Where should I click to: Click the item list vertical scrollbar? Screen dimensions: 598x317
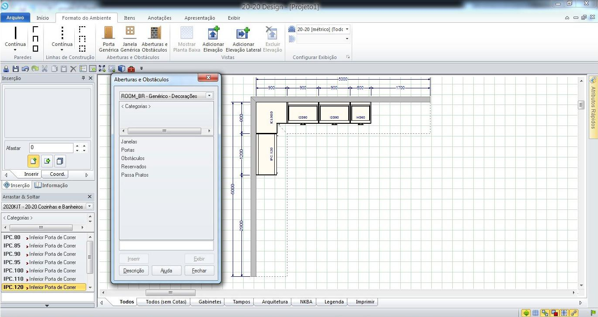[90, 258]
